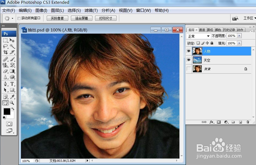Click the 打印尺寸 button
This screenshot has width=256, height=165.
106,18
